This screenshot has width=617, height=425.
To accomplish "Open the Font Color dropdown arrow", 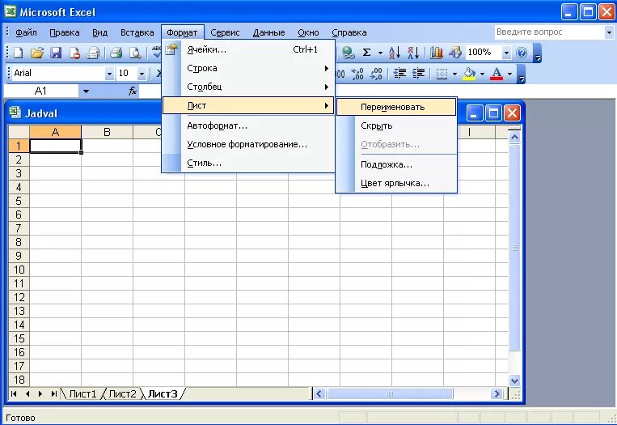I will pos(509,74).
